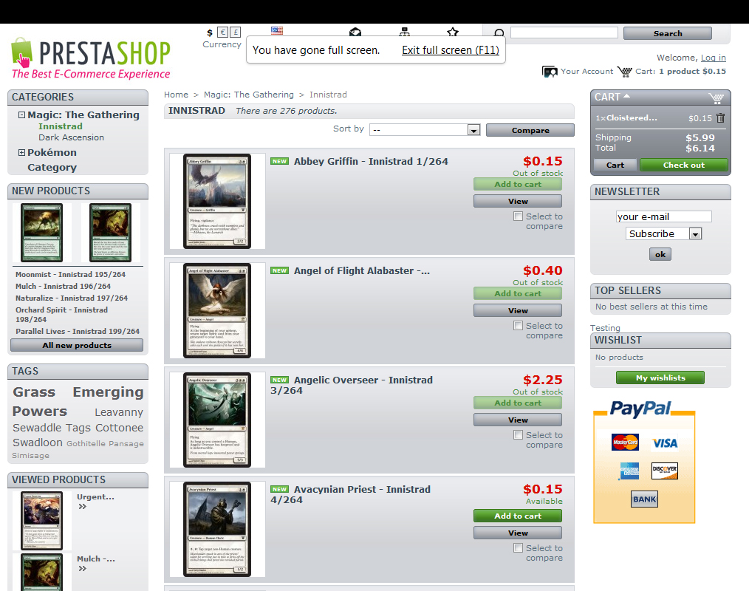
Task: Tick compare checkbox for Avacynian Priest
Action: [x=518, y=547]
